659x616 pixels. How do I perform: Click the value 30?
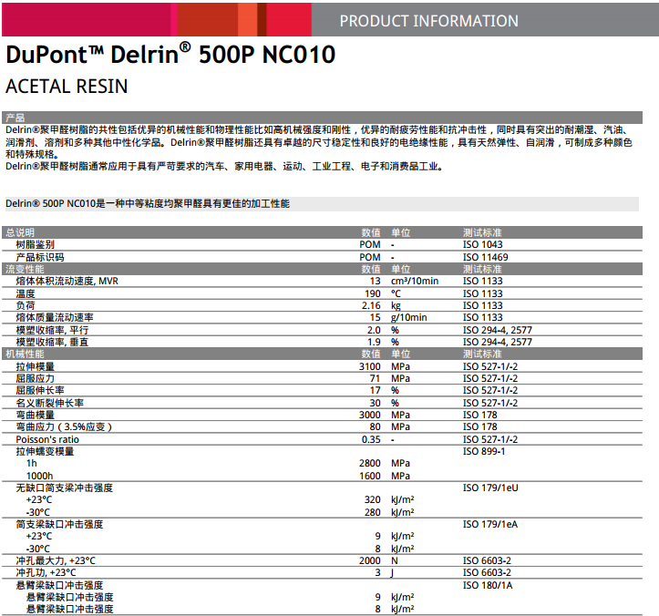[376, 403]
